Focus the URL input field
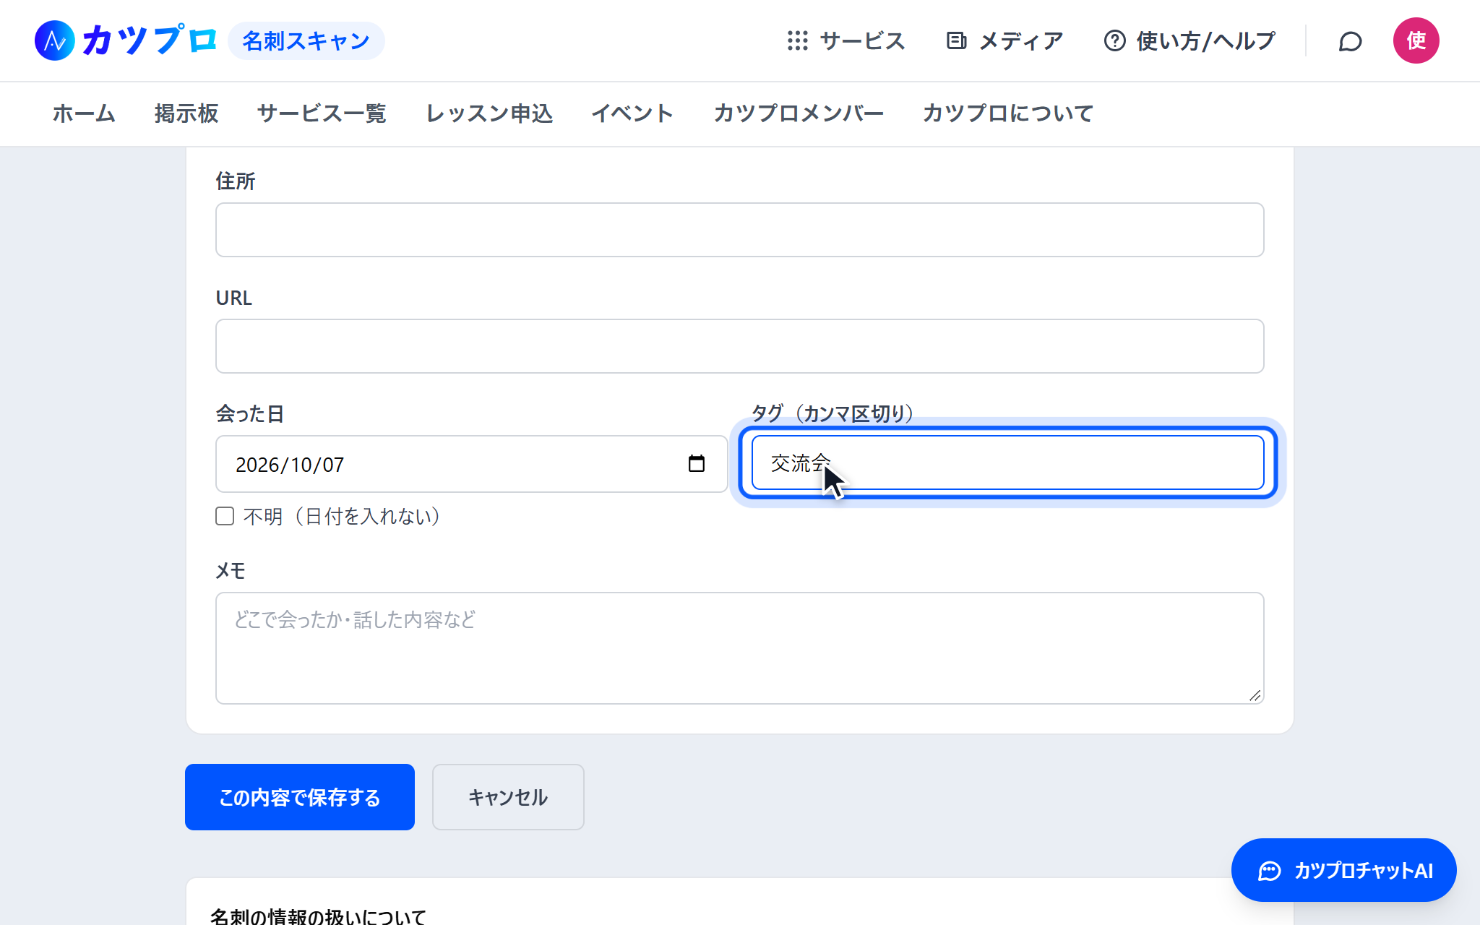This screenshot has height=925, width=1480. [740, 346]
